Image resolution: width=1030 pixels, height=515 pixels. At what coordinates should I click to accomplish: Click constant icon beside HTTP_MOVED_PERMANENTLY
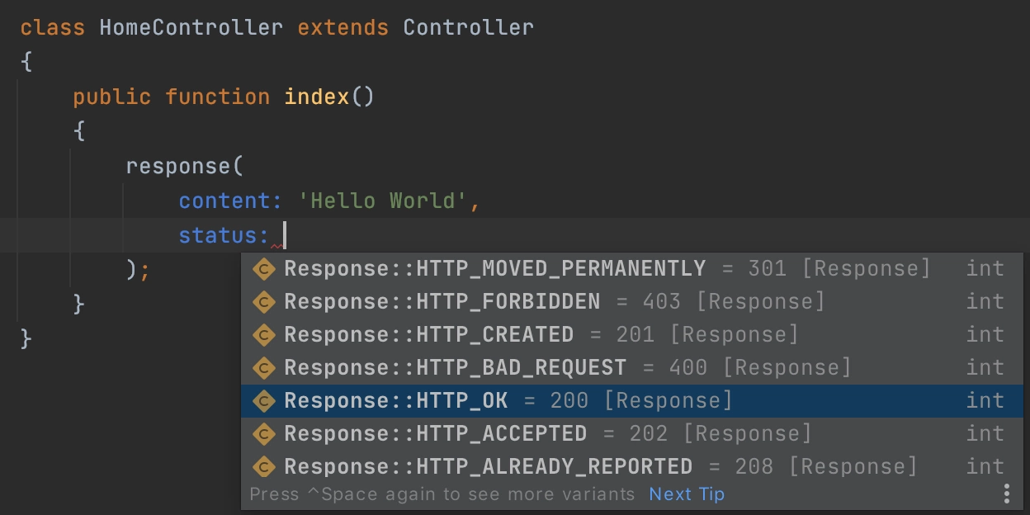[263, 269]
